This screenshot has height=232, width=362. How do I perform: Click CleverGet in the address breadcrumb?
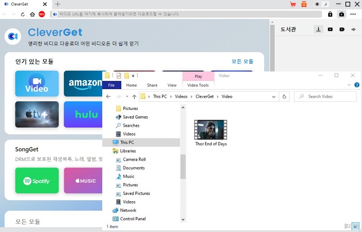205,96
